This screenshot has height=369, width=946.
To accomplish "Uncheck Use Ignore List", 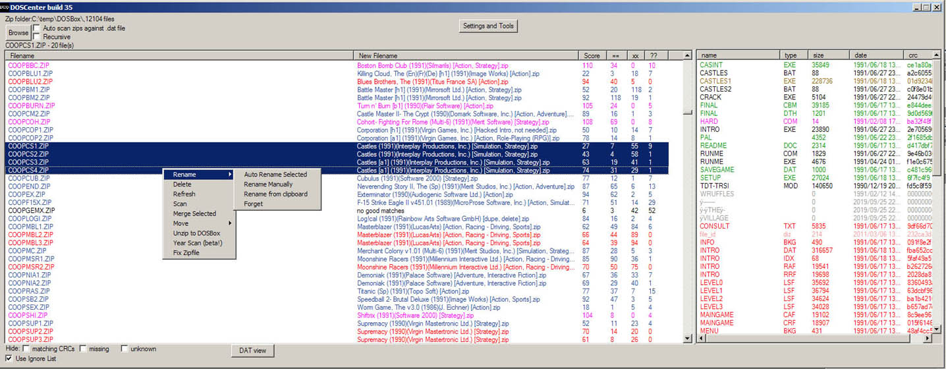I will [9, 358].
